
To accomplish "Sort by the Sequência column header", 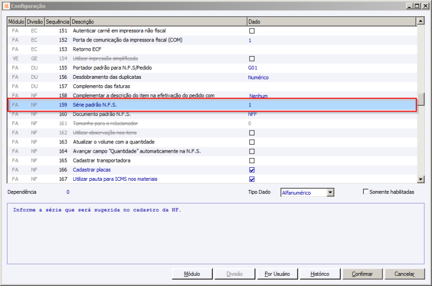I will click(x=57, y=22).
